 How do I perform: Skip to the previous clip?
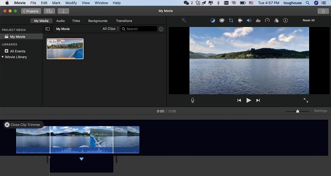pyautogui.click(x=239, y=100)
